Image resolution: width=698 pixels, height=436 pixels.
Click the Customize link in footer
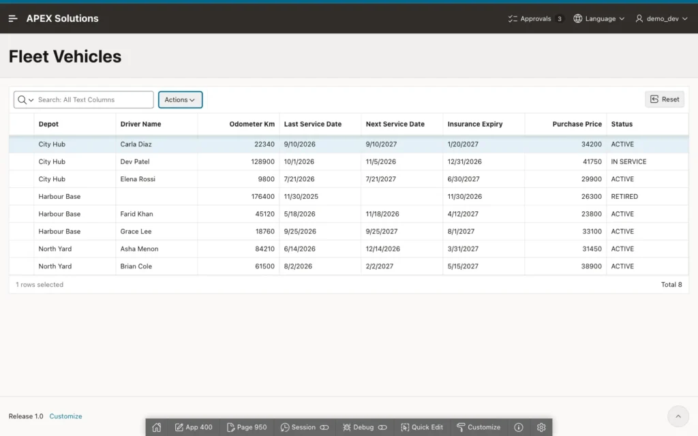(65, 416)
